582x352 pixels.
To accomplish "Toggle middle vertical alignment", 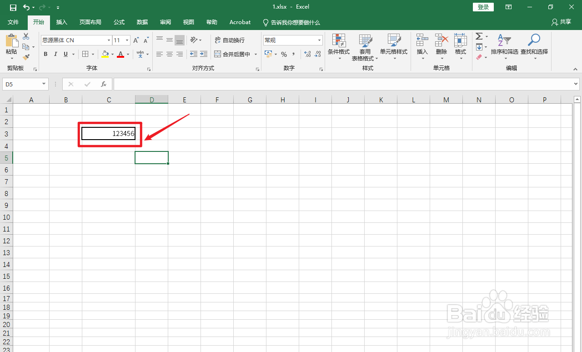I will tap(169, 40).
